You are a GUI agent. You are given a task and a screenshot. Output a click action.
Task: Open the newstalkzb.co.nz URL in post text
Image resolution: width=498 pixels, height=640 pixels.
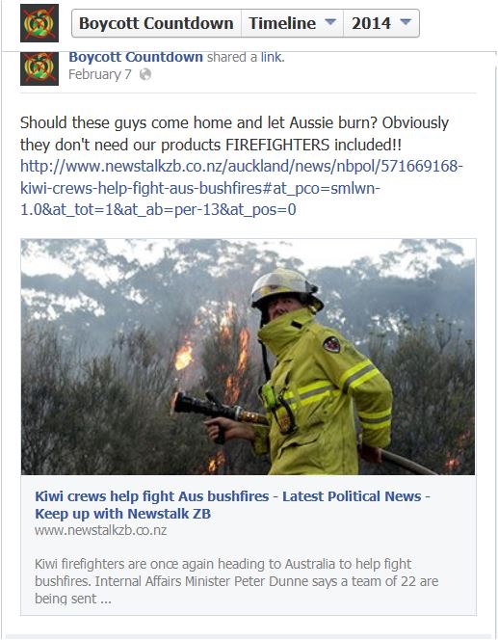tap(242, 188)
